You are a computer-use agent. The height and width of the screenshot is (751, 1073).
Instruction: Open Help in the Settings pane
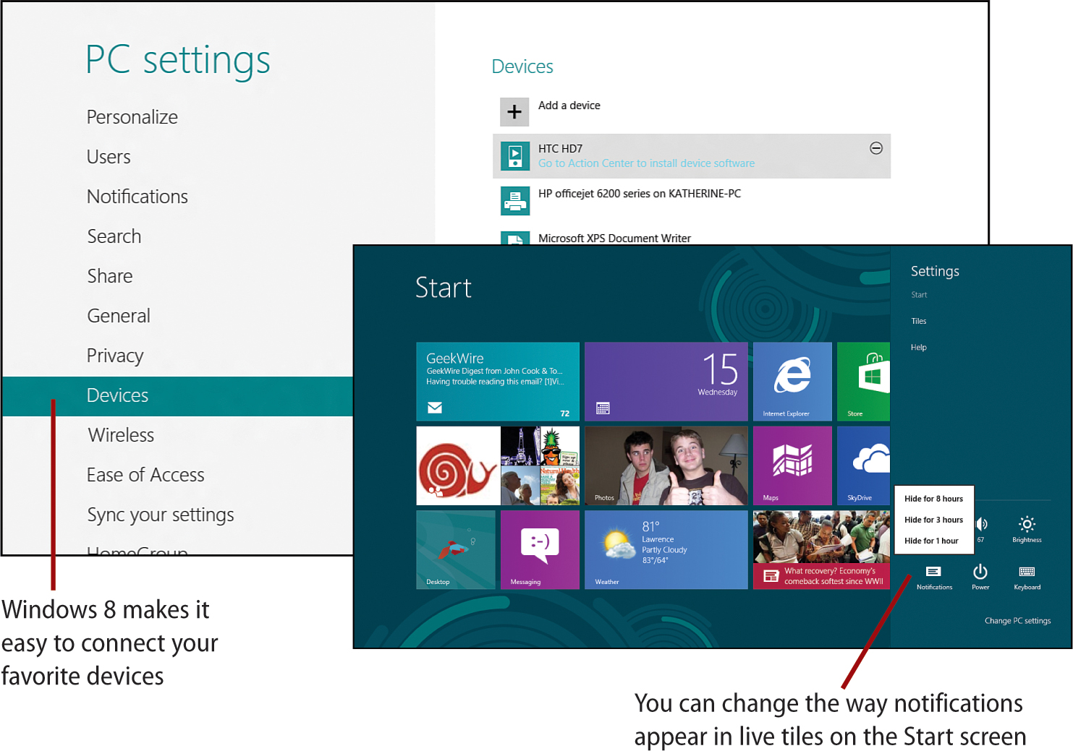pyautogui.click(x=919, y=348)
